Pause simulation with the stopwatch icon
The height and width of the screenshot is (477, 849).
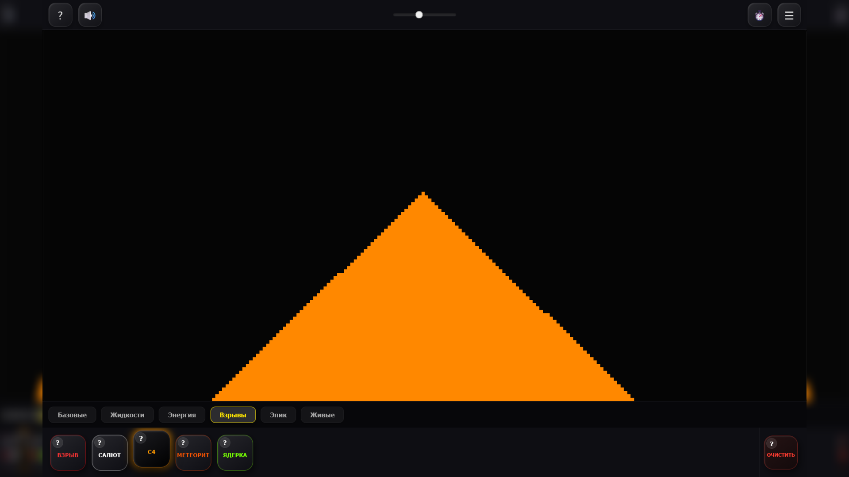tap(759, 15)
